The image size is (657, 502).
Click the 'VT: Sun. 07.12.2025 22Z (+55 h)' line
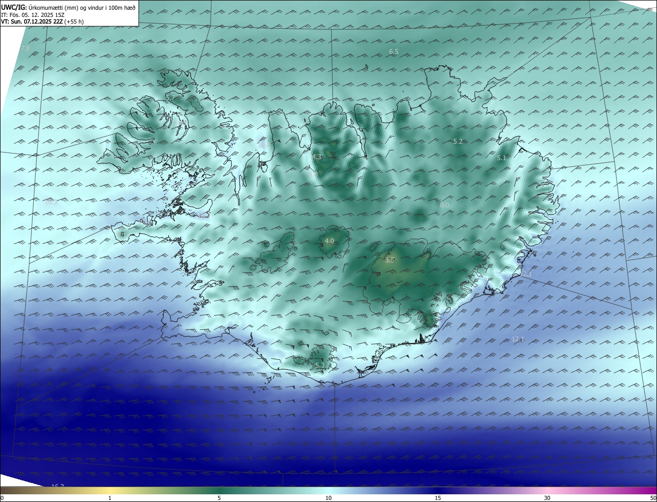coord(42,22)
